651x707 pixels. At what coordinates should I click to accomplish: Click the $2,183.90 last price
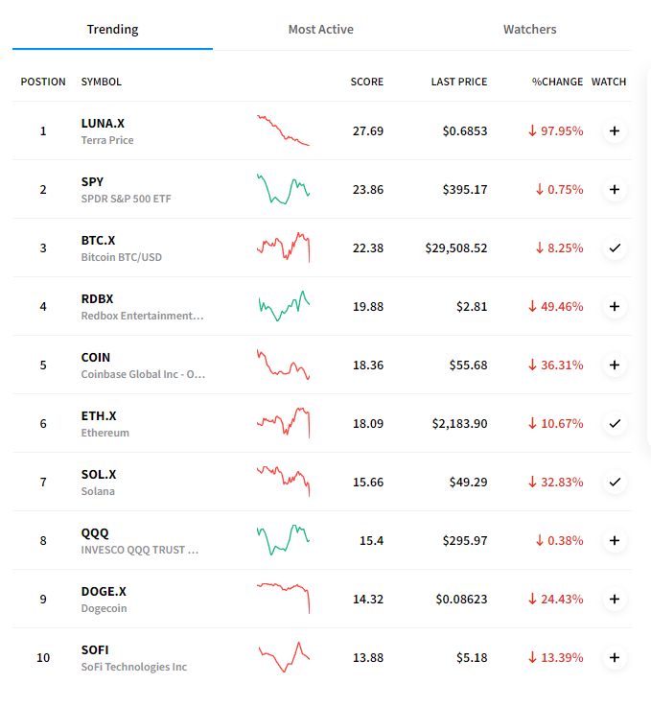point(459,424)
